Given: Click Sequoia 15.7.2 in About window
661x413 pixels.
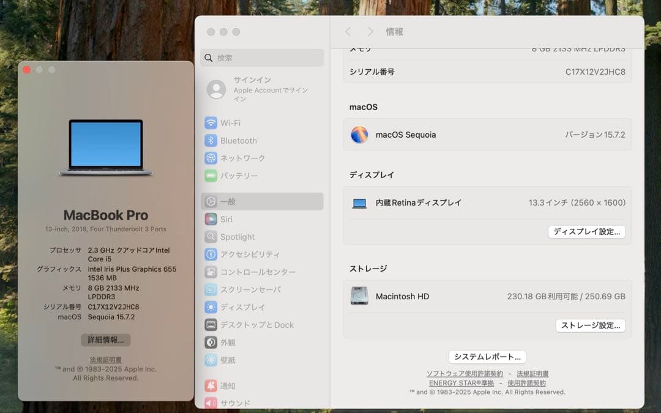Looking at the screenshot, I should 111,317.
